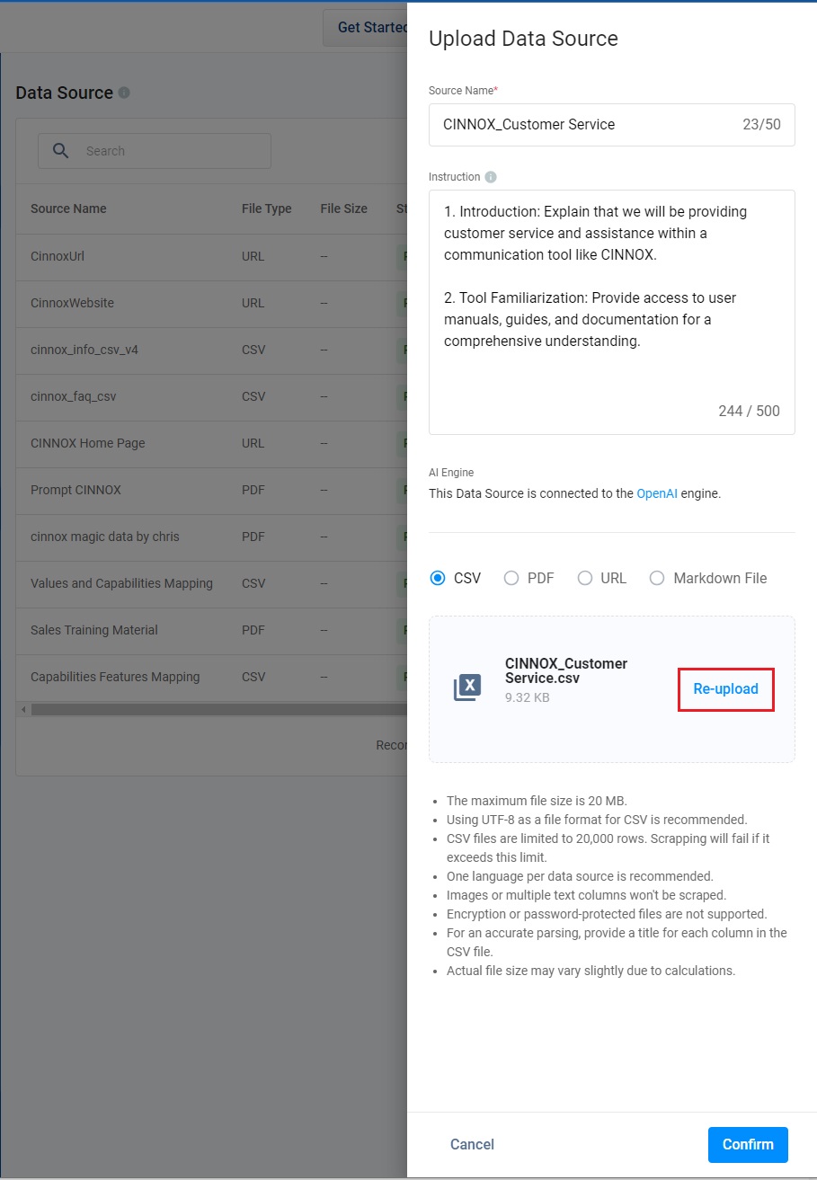Viewport: 817px width, 1180px height.
Task: Click the CSV file spreadsheet icon
Action: click(x=467, y=688)
